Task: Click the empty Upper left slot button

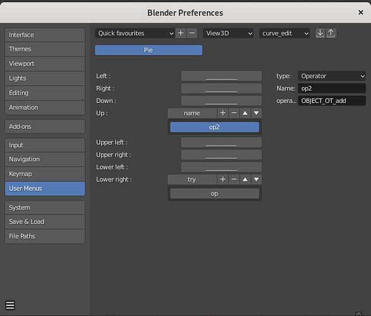Action: tap(221, 142)
